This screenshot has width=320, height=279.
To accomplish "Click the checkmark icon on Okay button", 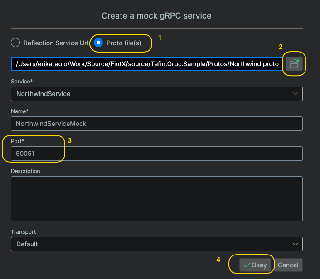I will pyautogui.click(x=247, y=265).
